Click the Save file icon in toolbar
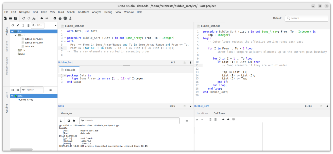Image resolution: width=333 pixels, height=154 pixels. tap(16, 18)
